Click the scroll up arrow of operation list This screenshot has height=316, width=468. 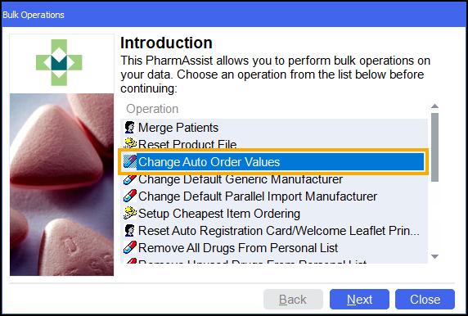pos(435,106)
